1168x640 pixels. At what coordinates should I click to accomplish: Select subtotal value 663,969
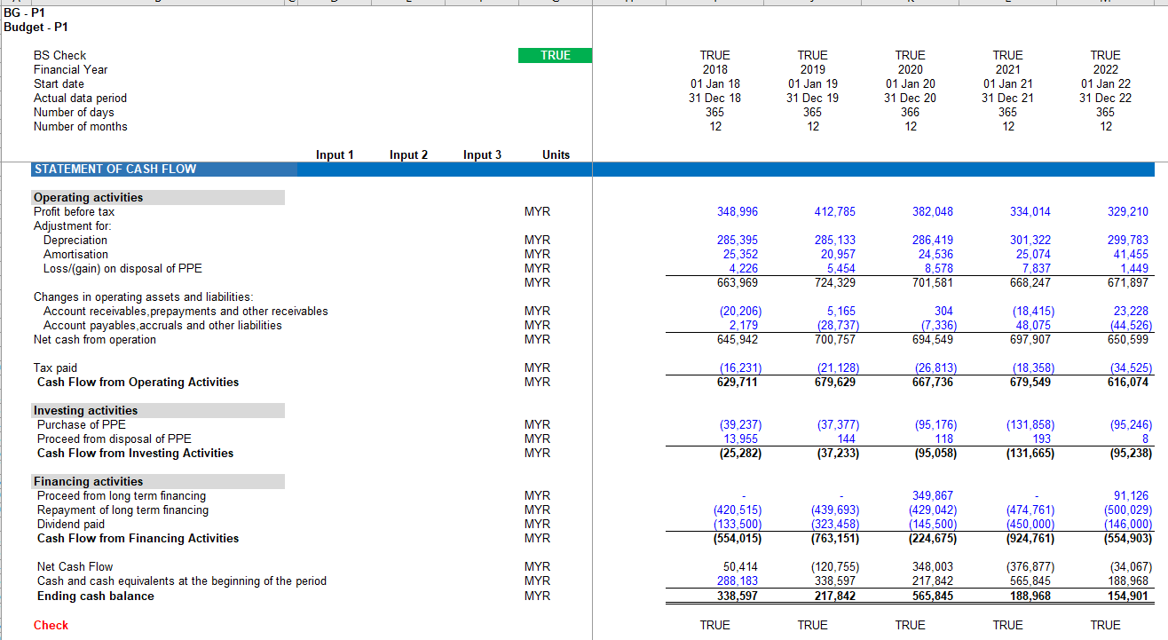pos(738,282)
